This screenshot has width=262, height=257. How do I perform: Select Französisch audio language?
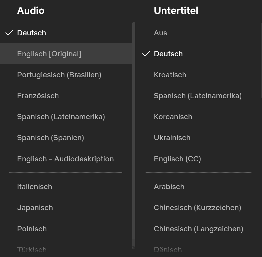pos(38,96)
